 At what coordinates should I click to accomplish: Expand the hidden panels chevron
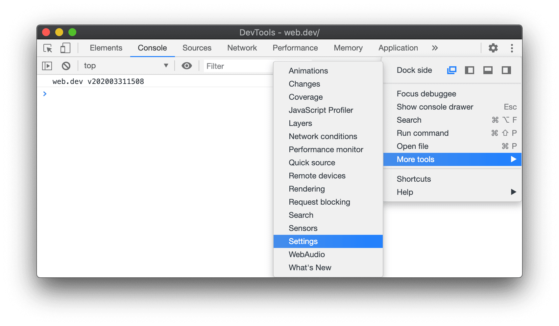click(x=435, y=48)
